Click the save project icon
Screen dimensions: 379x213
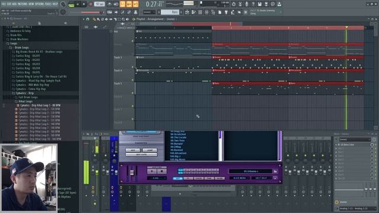[259, 4]
